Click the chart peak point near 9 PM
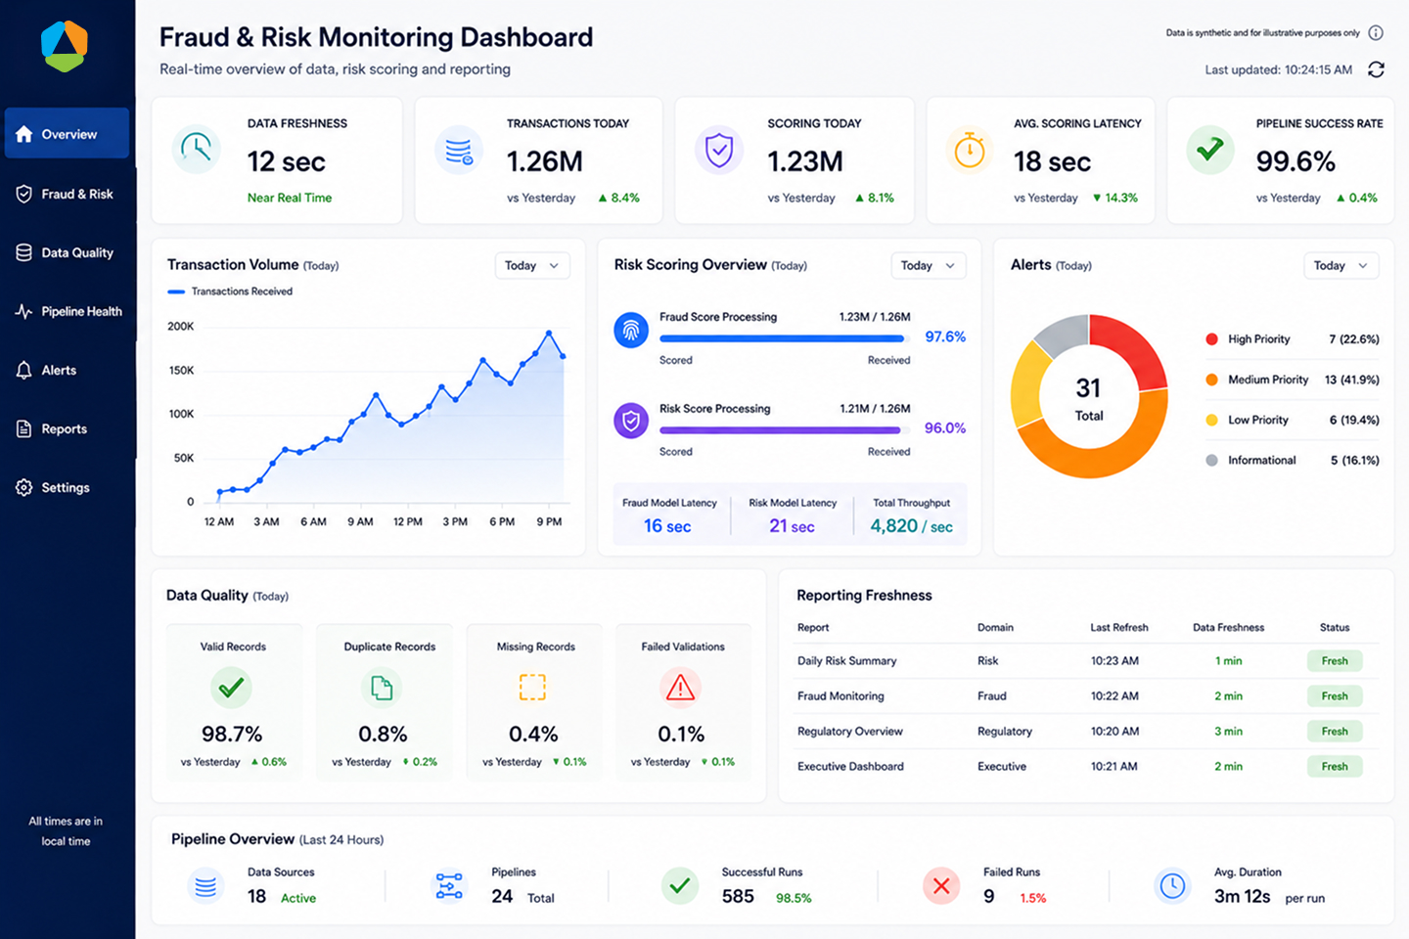The image size is (1409, 939). pyautogui.click(x=549, y=334)
